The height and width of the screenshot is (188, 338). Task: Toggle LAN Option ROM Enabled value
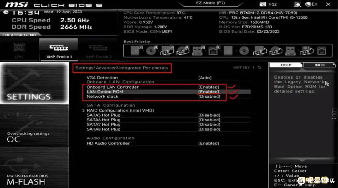[209, 92]
